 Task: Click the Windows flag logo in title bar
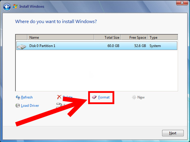pyautogui.click(x=15, y=6)
